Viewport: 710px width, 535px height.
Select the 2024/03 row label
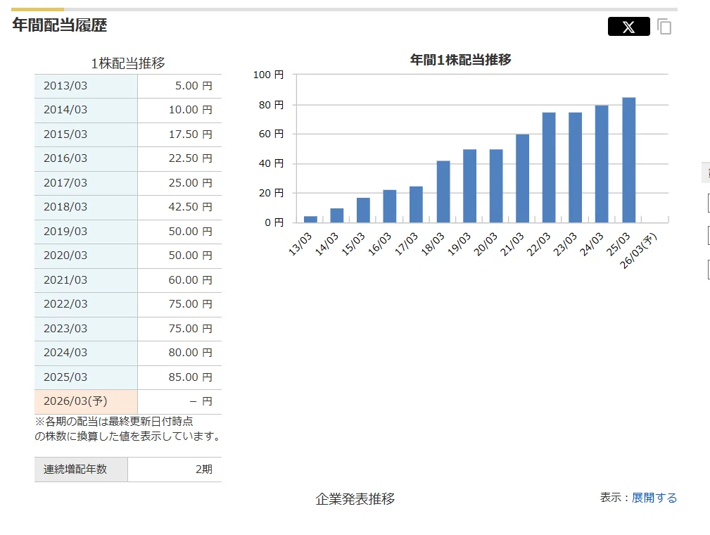[x=86, y=353]
